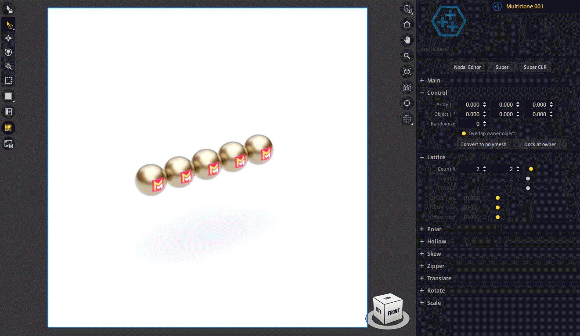Image resolution: width=580 pixels, height=336 pixels.
Task: Click the Convert to polymesh button
Action: [483, 144]
